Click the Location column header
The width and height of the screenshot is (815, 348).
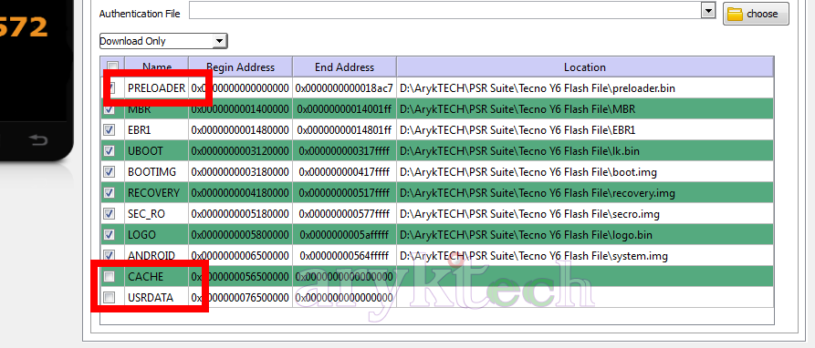[x=585, y=67]
